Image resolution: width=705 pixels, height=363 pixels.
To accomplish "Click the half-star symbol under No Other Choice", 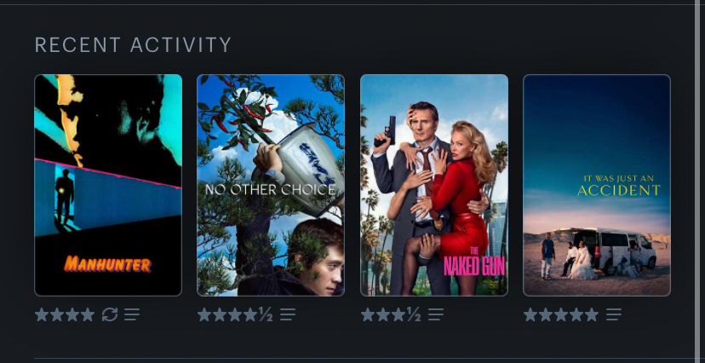I will point(266,314).
